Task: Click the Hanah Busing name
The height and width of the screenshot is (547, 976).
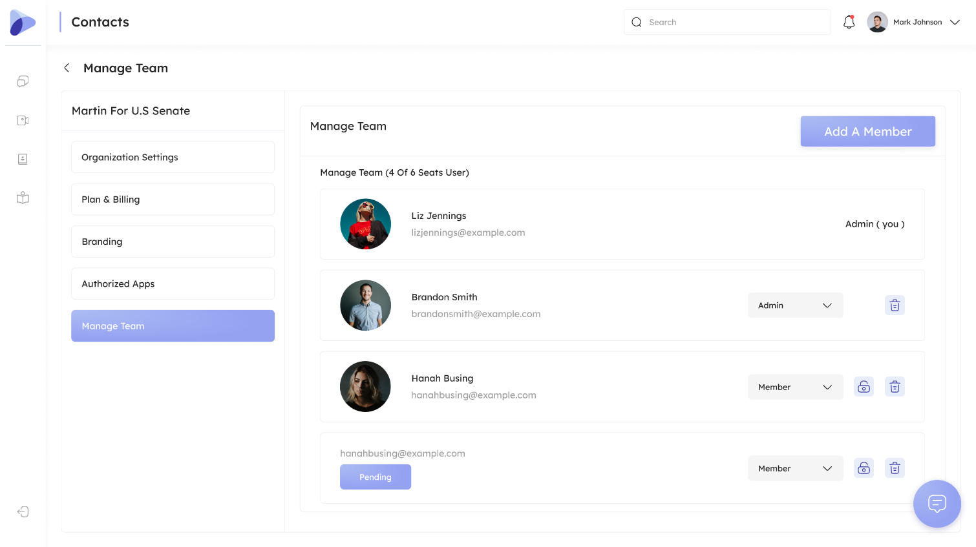Action: (442, 378)
